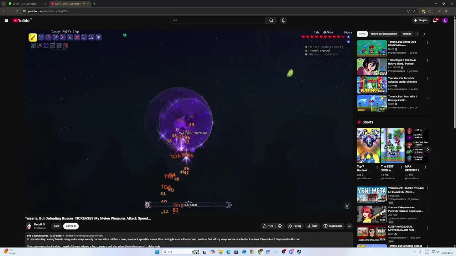Open options for Stardew Valley video

(427, 208)
